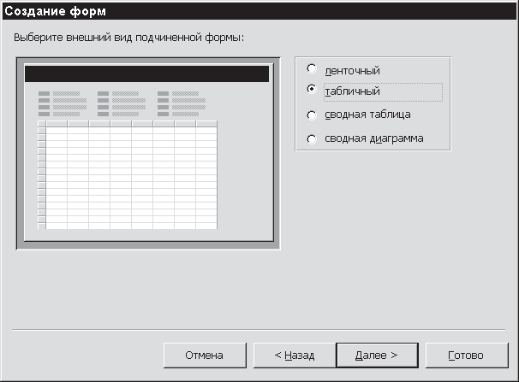519x382 pixels.
Task: Finish the wizard with "Готово"
Action: [466, 355]
